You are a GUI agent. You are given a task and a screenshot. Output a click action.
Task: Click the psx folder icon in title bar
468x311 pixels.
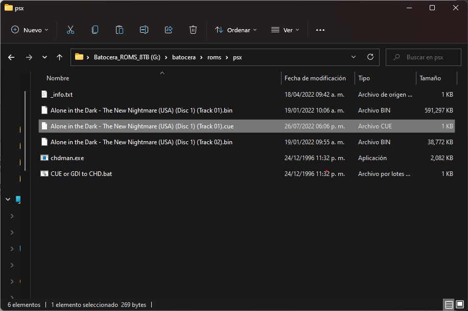(9, 8)
